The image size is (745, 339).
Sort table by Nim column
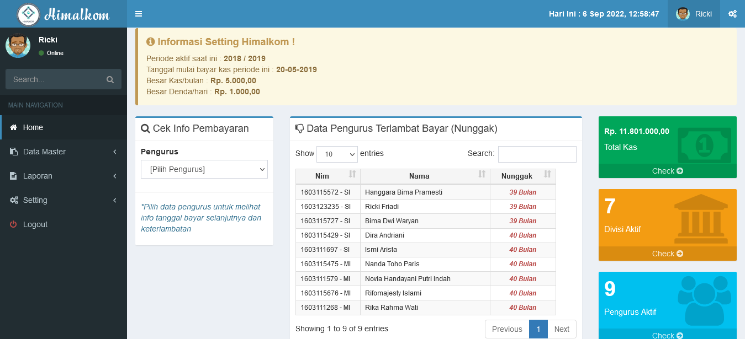click(327, 176)
